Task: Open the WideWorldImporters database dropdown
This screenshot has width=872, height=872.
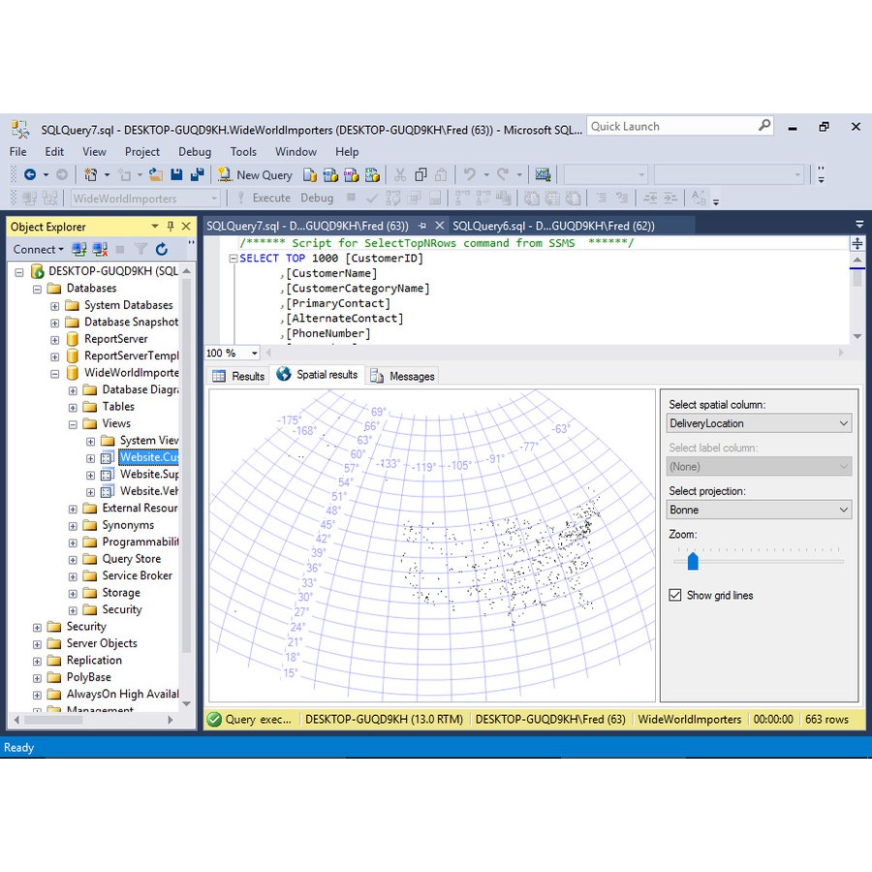Action: (x=145, y=199)
